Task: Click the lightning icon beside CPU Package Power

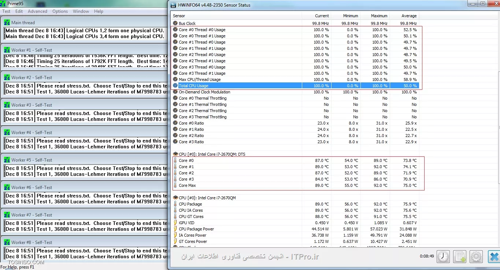Action: pyautogui.click(x=175, y=229)
